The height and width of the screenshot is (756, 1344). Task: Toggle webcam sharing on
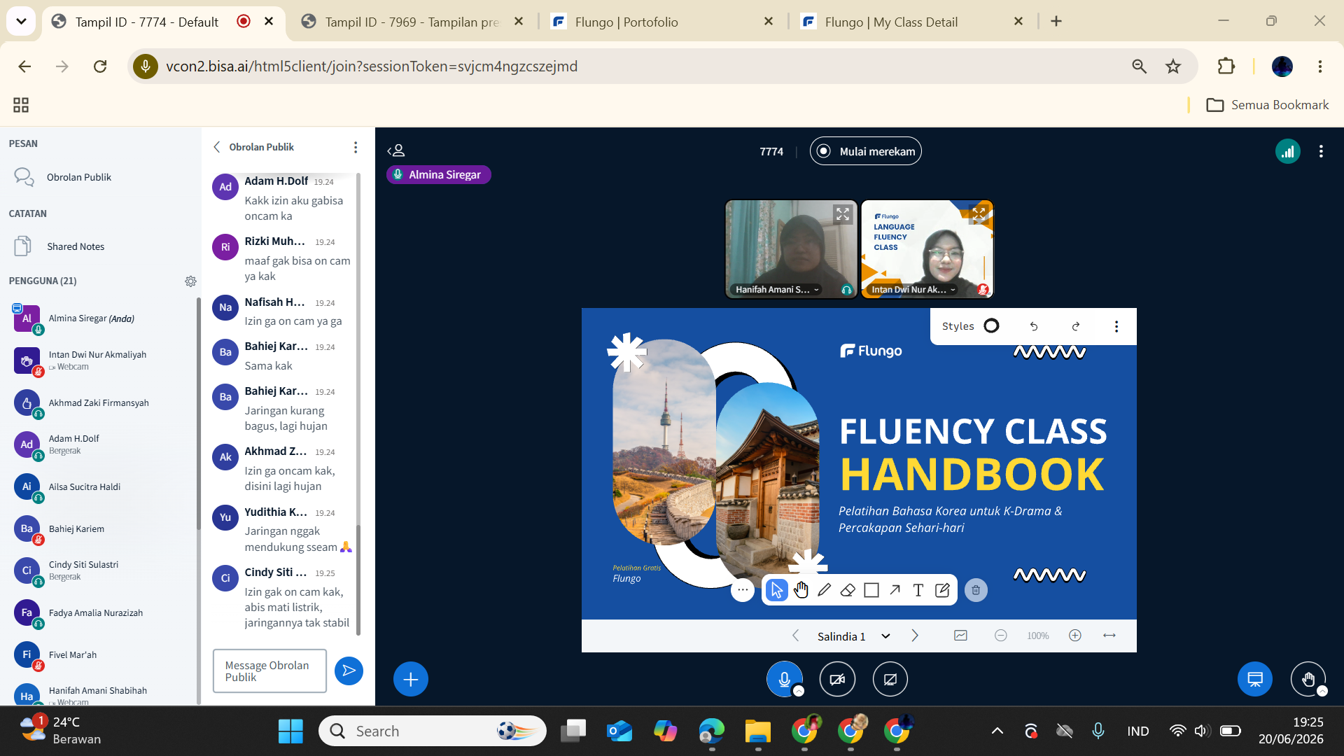[837, 679]
